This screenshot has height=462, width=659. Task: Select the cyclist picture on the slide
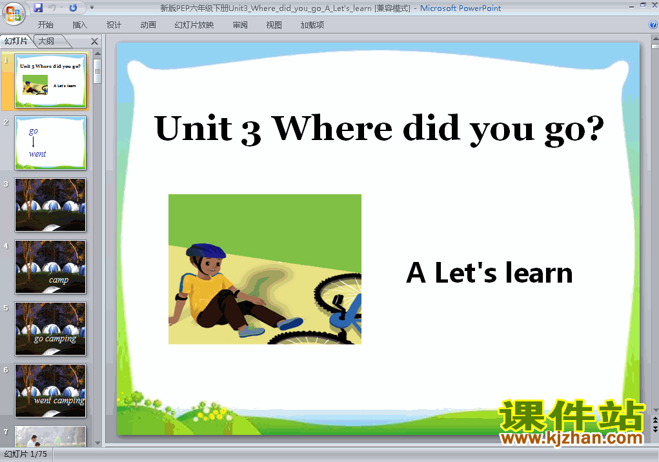[265, 269]
